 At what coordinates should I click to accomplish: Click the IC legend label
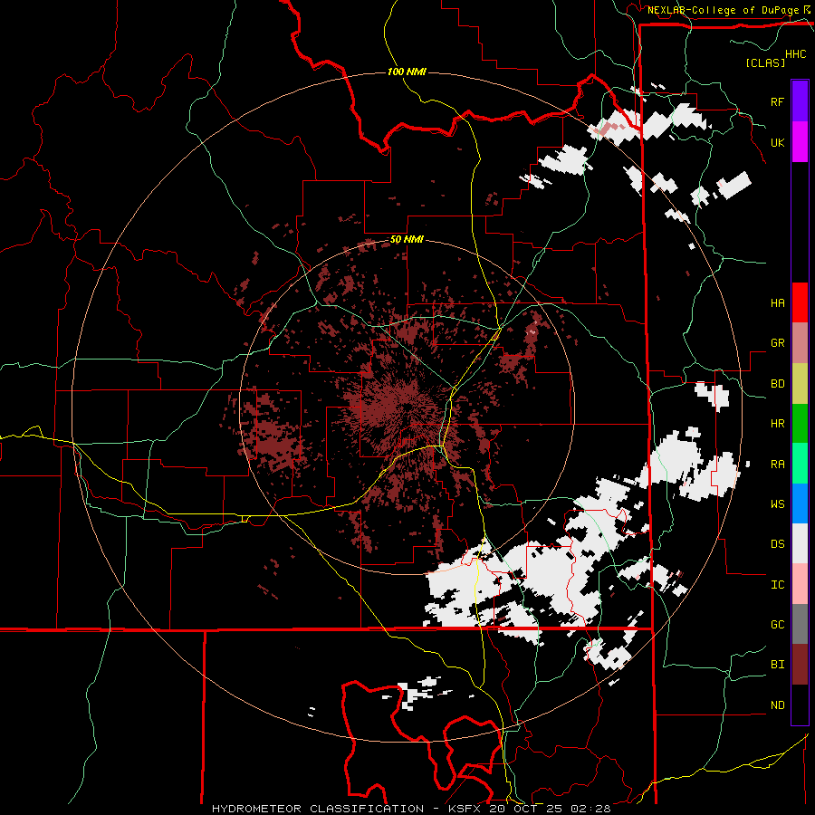[777, 585]
